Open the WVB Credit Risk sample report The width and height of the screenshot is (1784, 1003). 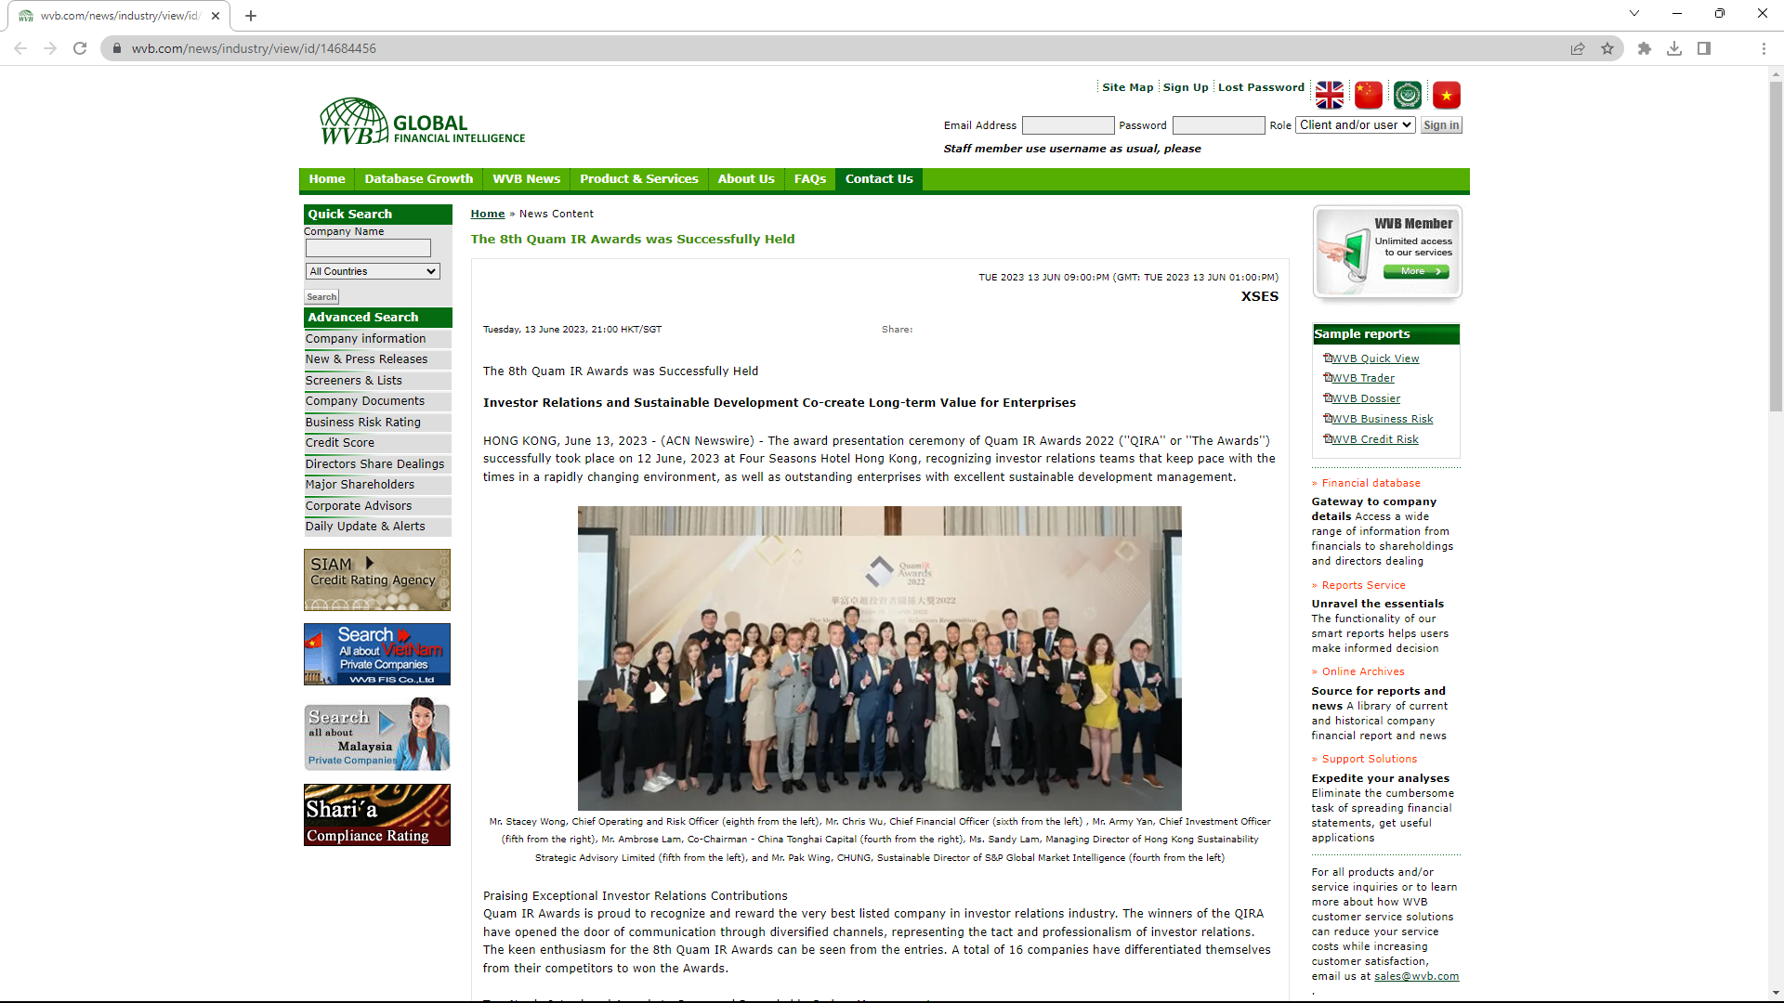(1375, 439)
